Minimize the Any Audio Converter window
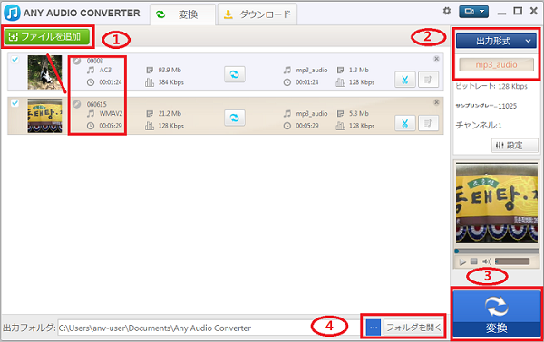 tap(501, 13)
